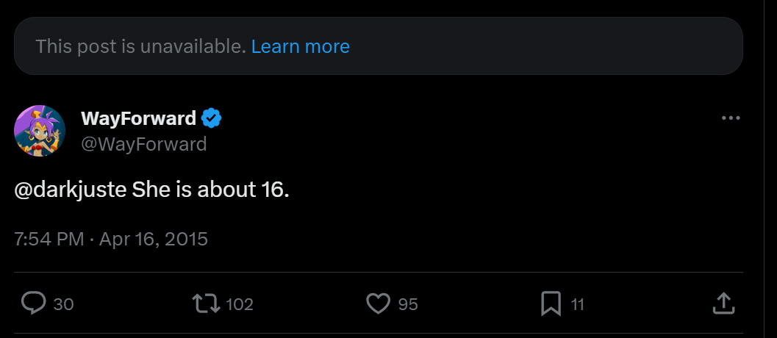Click the 7:54 PM time stamp

[x=49, y=240]
